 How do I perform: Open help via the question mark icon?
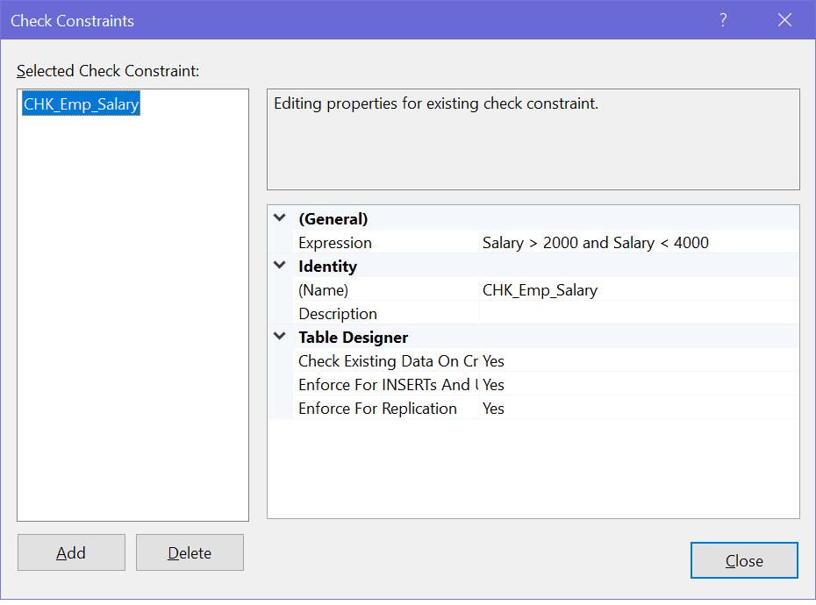click(x=721, y=19)
